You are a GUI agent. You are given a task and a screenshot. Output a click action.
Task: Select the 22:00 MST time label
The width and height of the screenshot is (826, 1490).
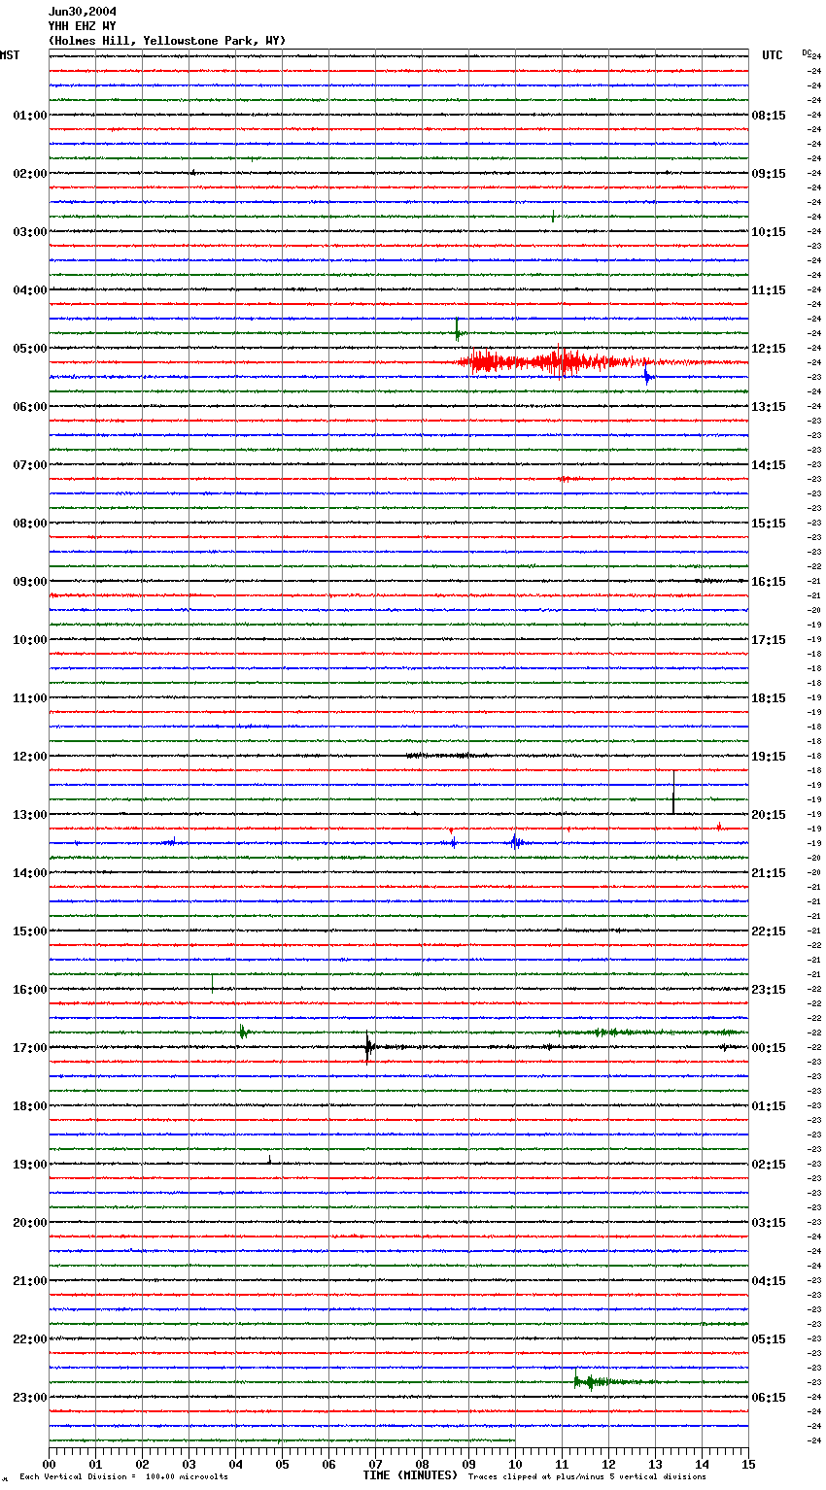click(x=29, y=1339)
